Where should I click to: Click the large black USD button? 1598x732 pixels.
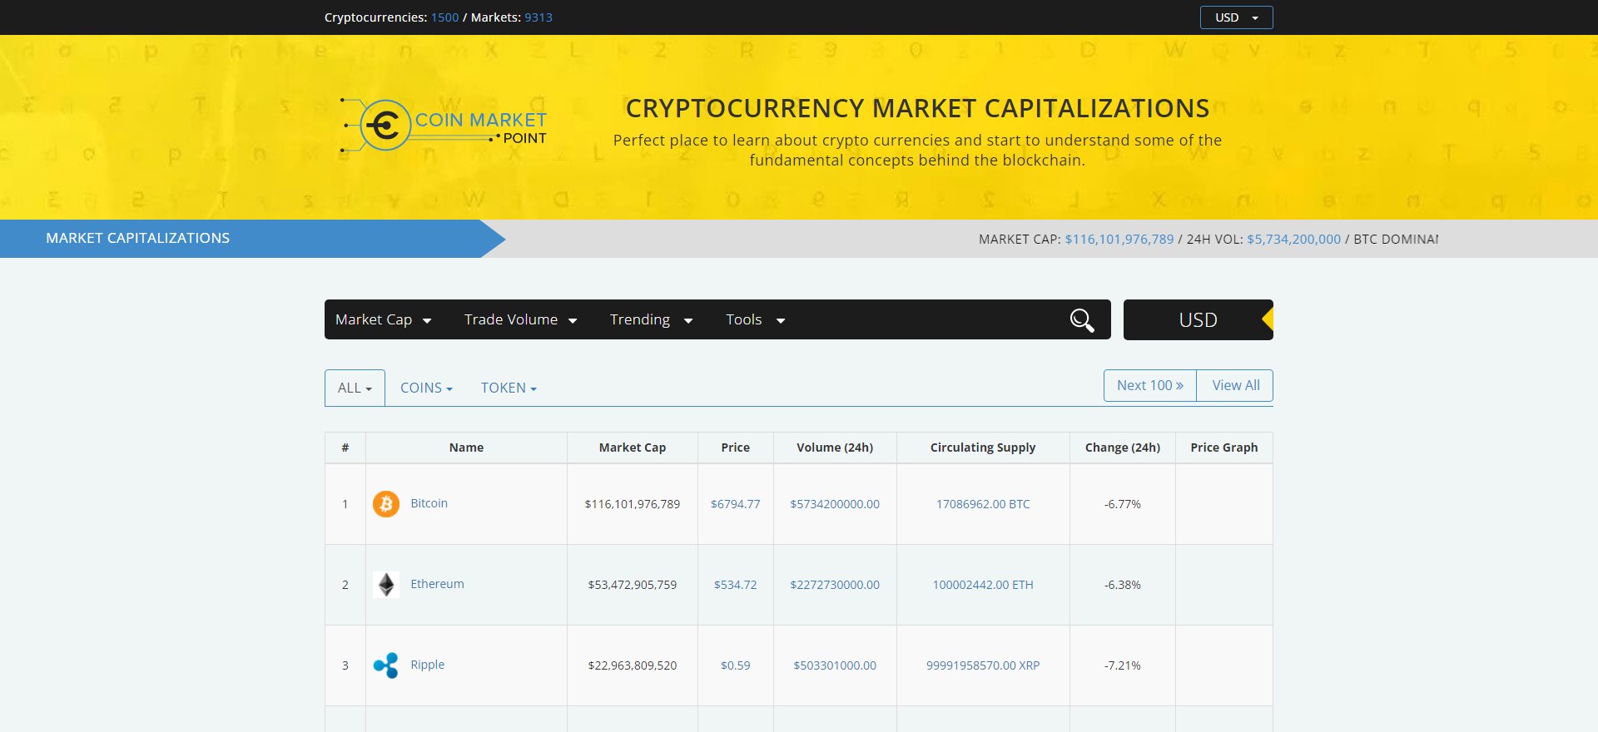pyautogui.click(x=1198, y=320)
